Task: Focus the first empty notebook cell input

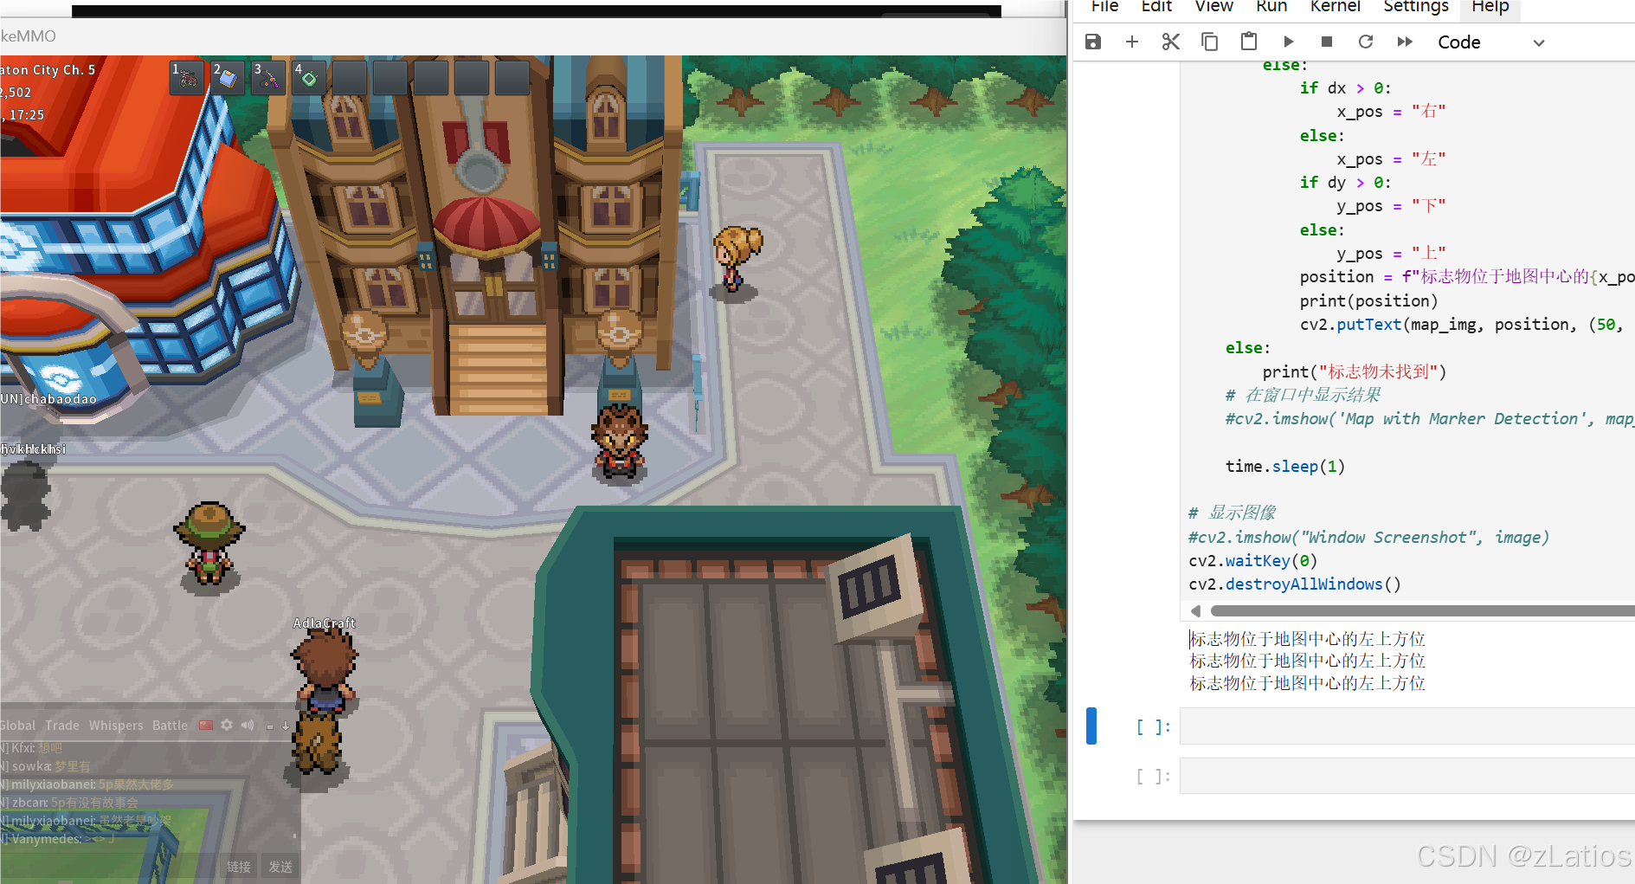Action: (x=1407, y=726)
